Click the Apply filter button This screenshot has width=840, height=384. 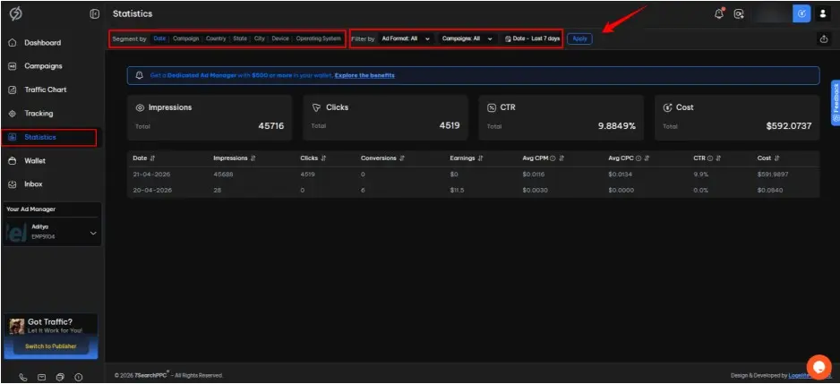click(579, 38)
